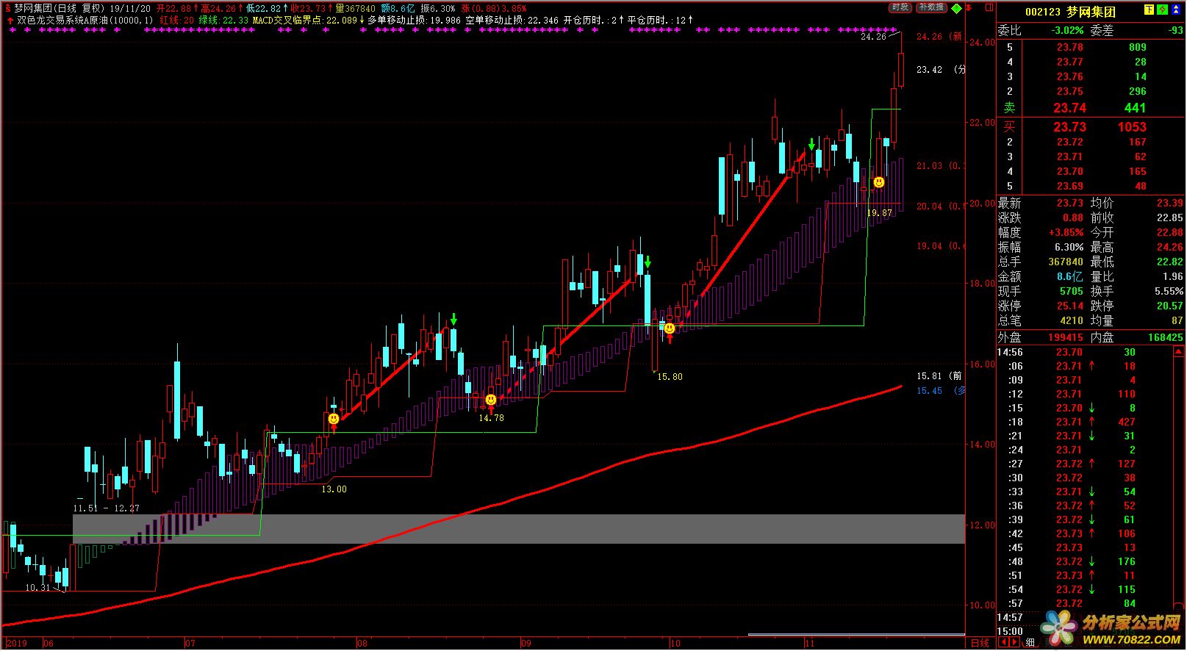This screenshot has height=651, width=1187.
Task: Click the smiley buy signal near 15.80
Action: [670, 328]
